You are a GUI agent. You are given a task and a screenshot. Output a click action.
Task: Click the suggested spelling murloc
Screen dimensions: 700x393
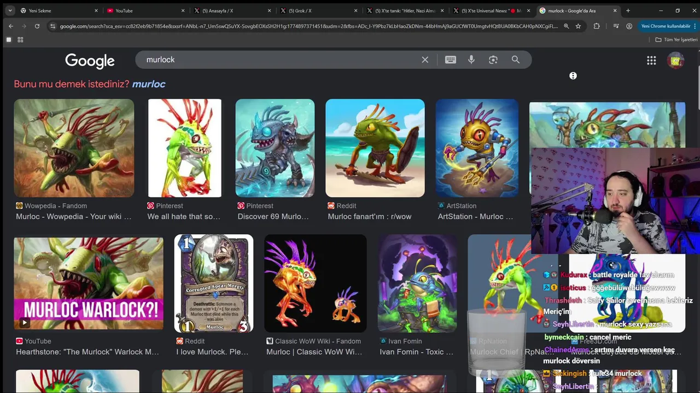[x=149, y=84]
